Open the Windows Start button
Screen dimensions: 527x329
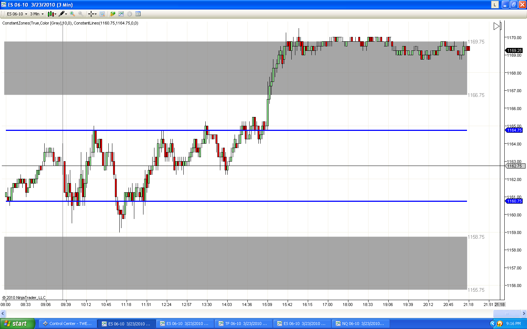click(x=18, y=324)
